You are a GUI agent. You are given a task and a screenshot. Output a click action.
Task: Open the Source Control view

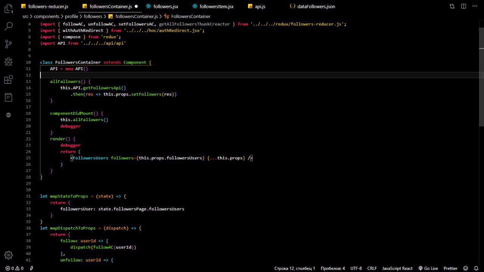[8, 44]
